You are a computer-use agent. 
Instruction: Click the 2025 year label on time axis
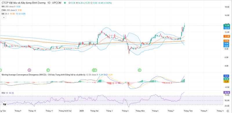point(81,111)
